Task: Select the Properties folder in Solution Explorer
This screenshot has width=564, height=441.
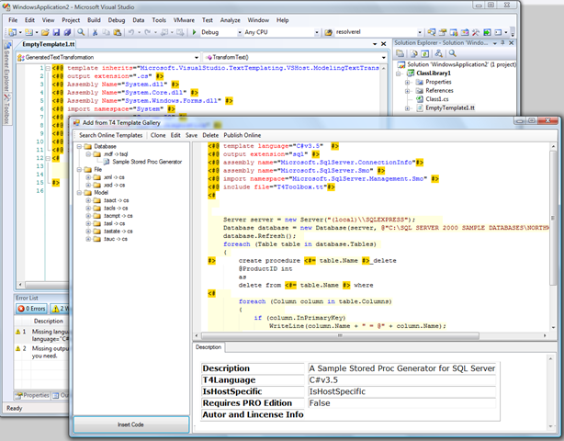Action: tap(438, 82)
